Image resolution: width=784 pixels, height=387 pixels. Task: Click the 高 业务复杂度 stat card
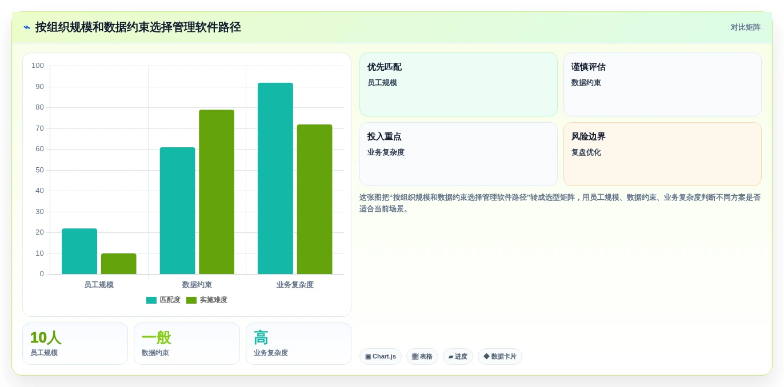[298, 344]
